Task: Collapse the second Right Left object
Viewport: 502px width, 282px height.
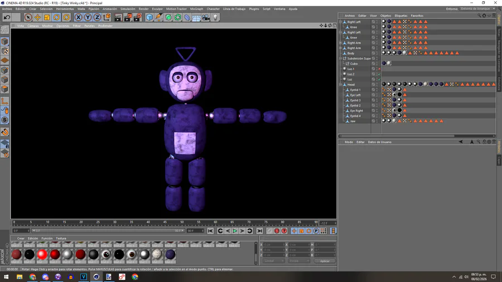Action: [341, 32]
